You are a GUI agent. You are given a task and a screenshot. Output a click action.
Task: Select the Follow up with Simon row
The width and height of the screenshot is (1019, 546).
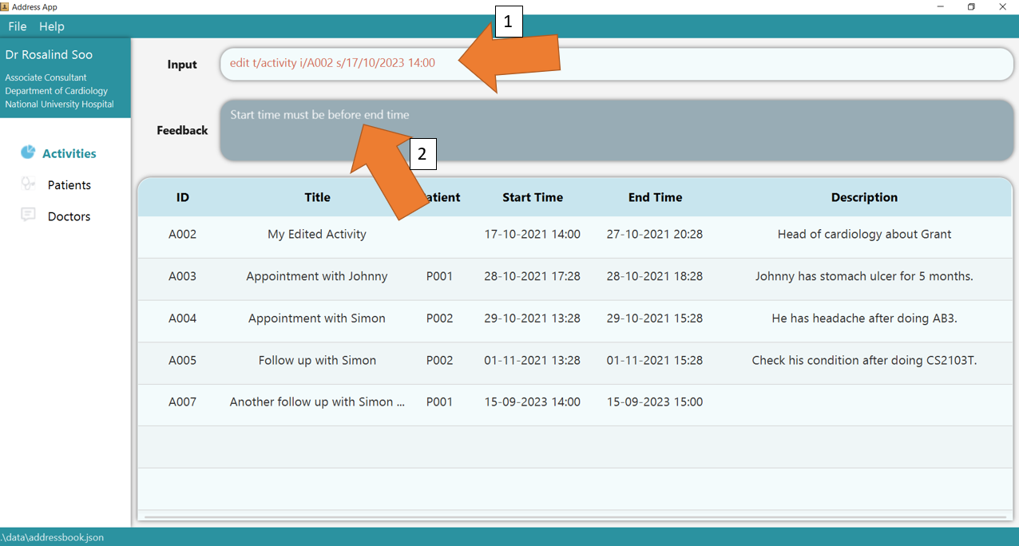click(317, 360)
